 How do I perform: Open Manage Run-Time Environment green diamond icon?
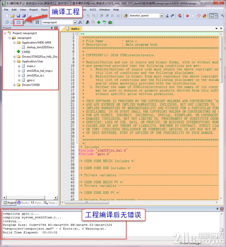[99, 22]
